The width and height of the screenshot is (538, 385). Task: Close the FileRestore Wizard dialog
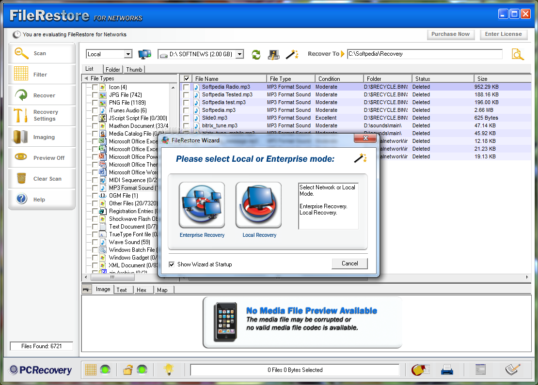pos(365,138)
